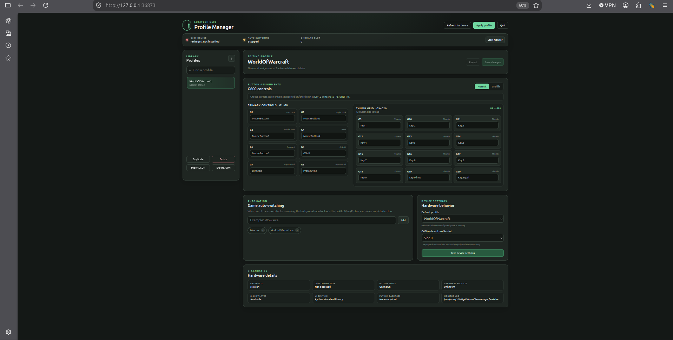Duplicate the selected profile

click(198, 159)
